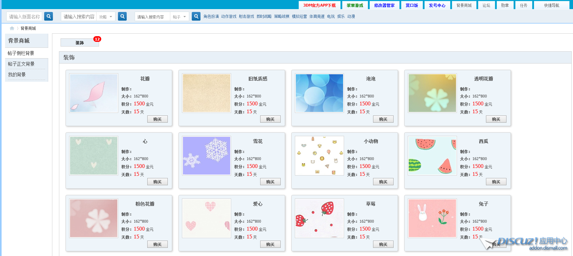
Task: Open 体育竞速 category link
Action: 317,16
